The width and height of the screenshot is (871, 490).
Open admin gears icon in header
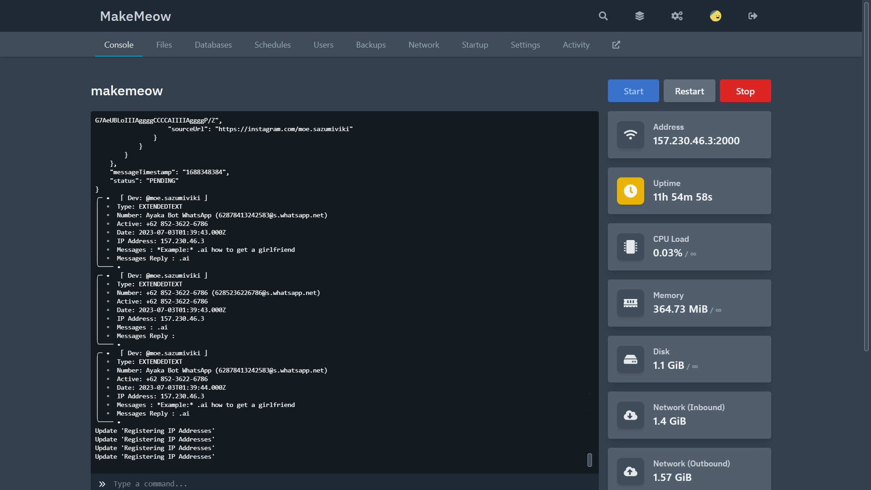pos(677,16)
